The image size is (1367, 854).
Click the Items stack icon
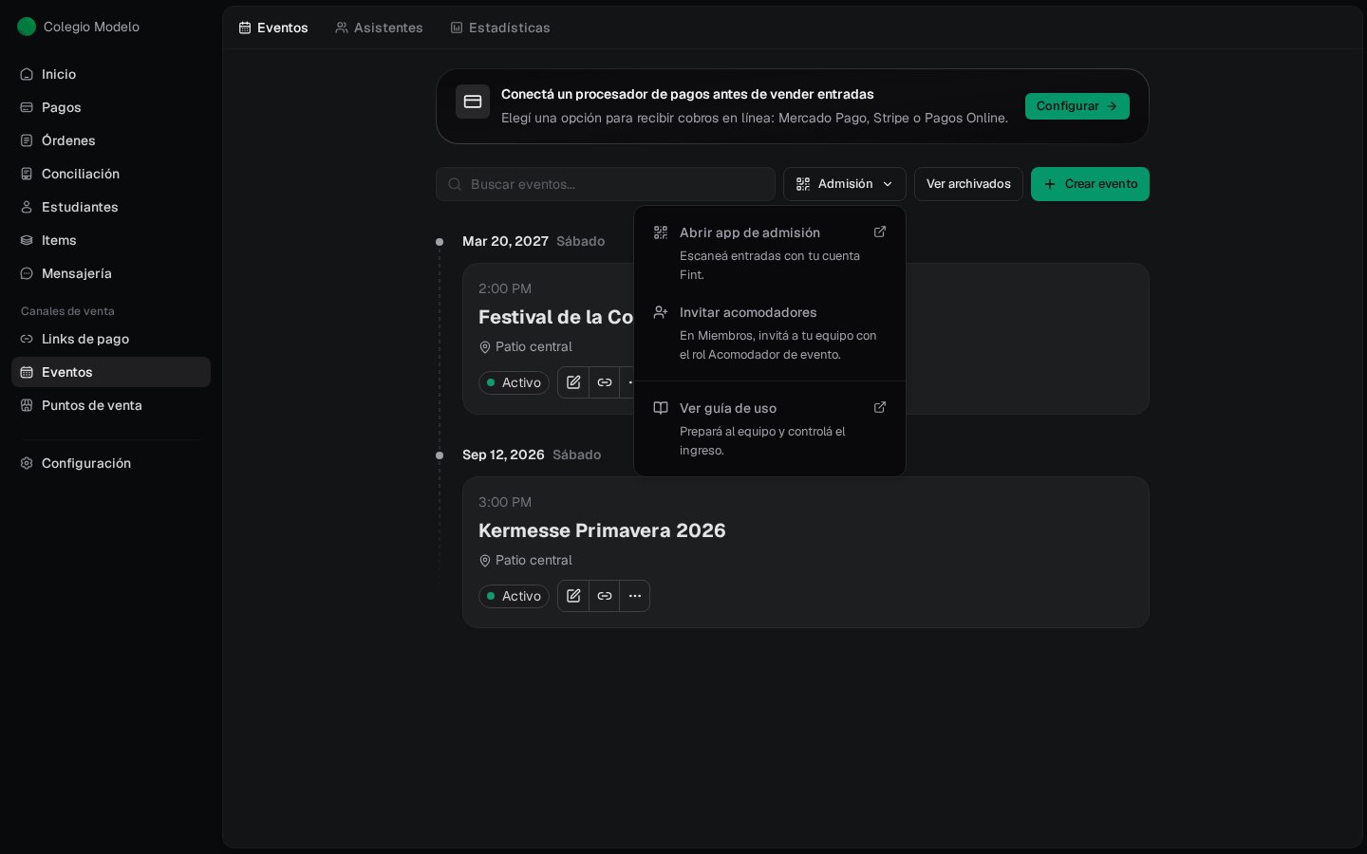[27, 240]
